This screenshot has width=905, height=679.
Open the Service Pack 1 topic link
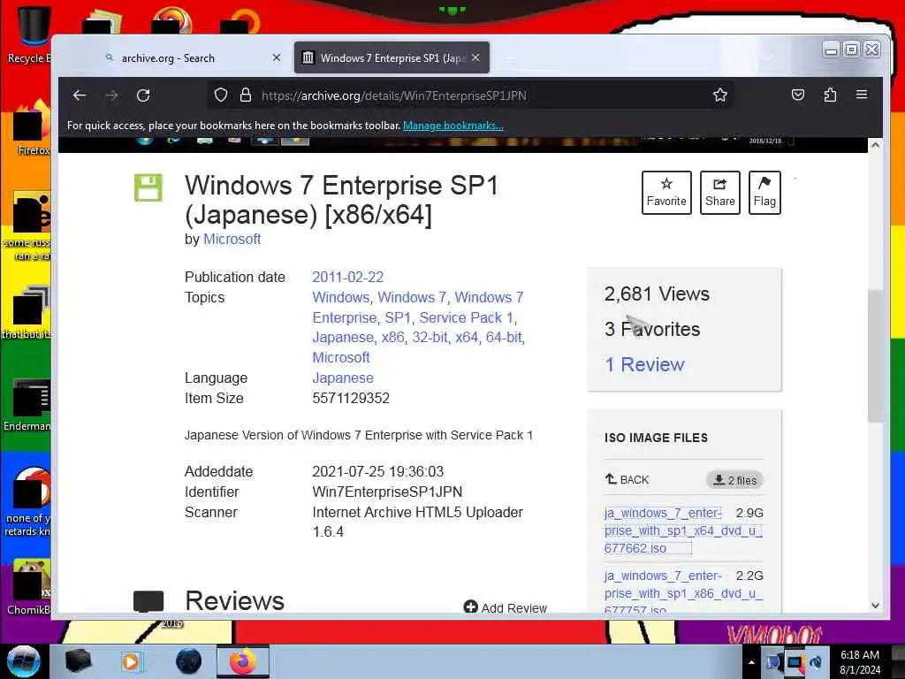tap(467, 317)
